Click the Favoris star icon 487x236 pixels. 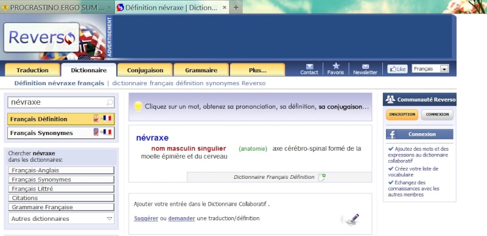click(336, 66)
